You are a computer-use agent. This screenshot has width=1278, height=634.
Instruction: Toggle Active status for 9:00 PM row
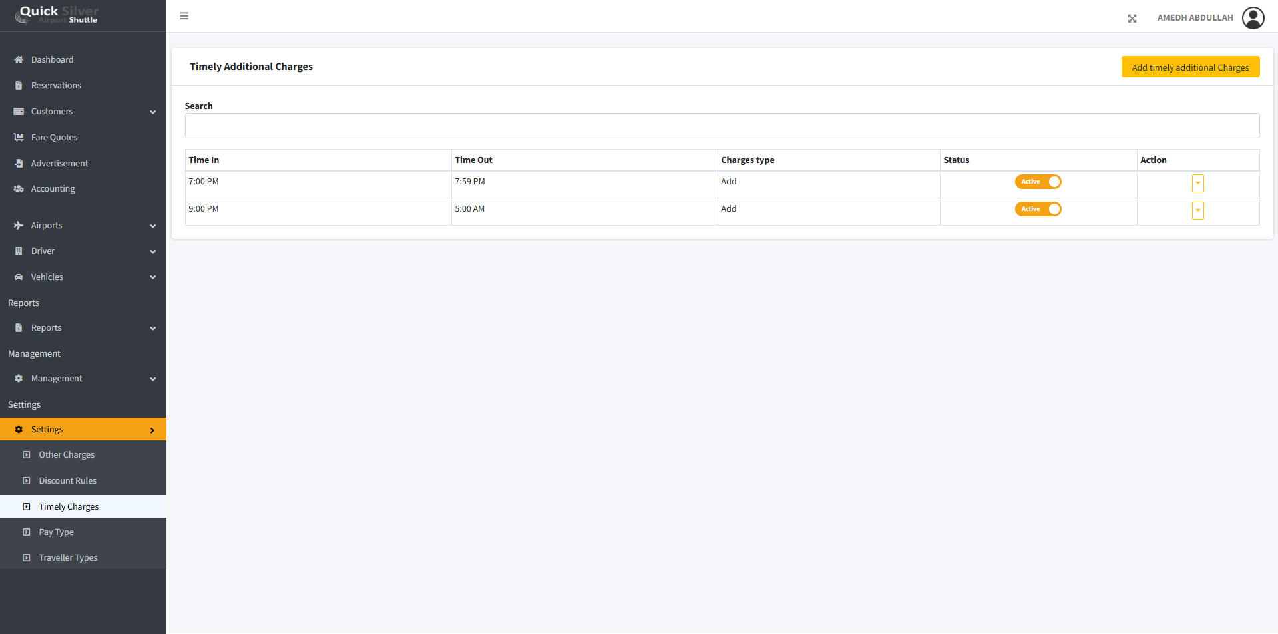tap(1038, 209)
